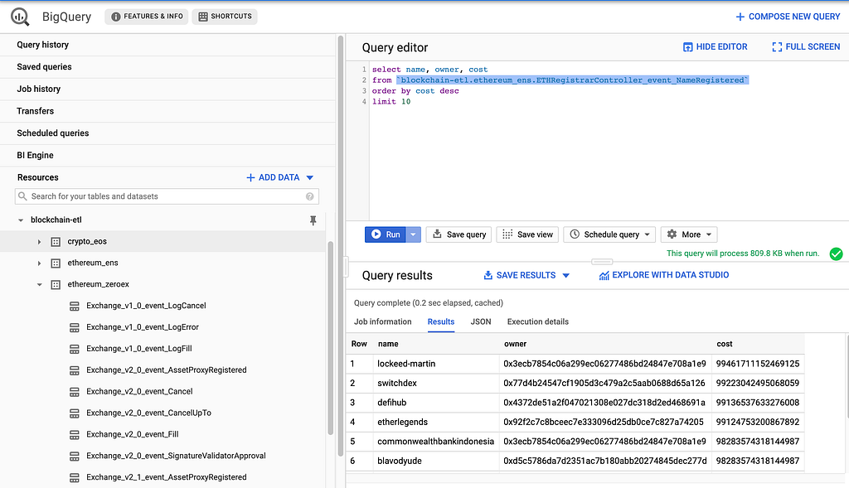Click table icon of Exchange_v2_0_event_SignatureValidatorApproval
849x488 pixels.
(x=75, y=457)
